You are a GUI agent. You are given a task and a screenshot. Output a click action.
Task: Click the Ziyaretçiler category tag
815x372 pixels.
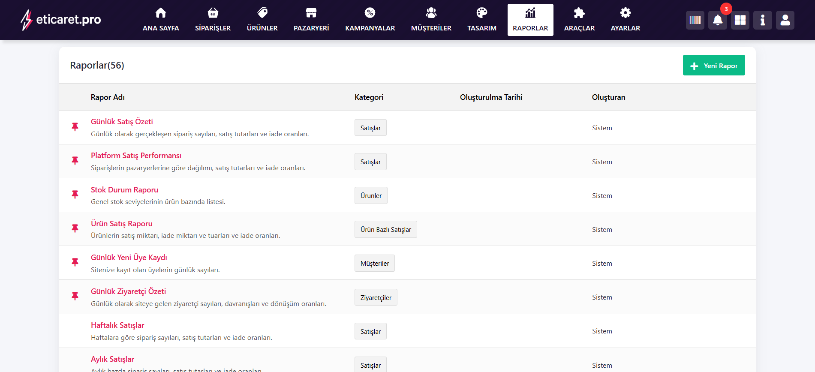point(376,297)
